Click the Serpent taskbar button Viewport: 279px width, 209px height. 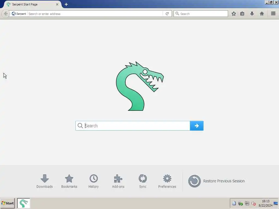pyautogui.click(x=24, y=203)
